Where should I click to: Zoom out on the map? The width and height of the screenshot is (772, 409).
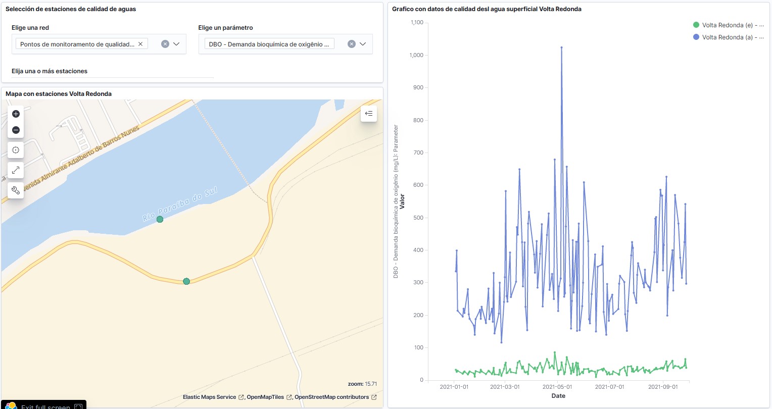coord(16,130)
